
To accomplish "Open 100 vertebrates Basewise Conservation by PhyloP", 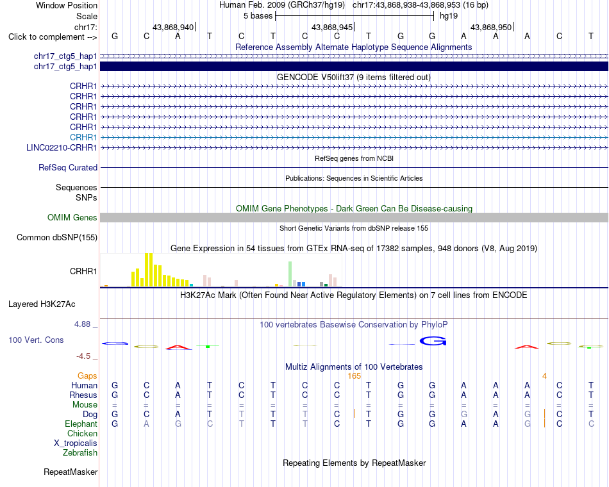I will 353,325.
